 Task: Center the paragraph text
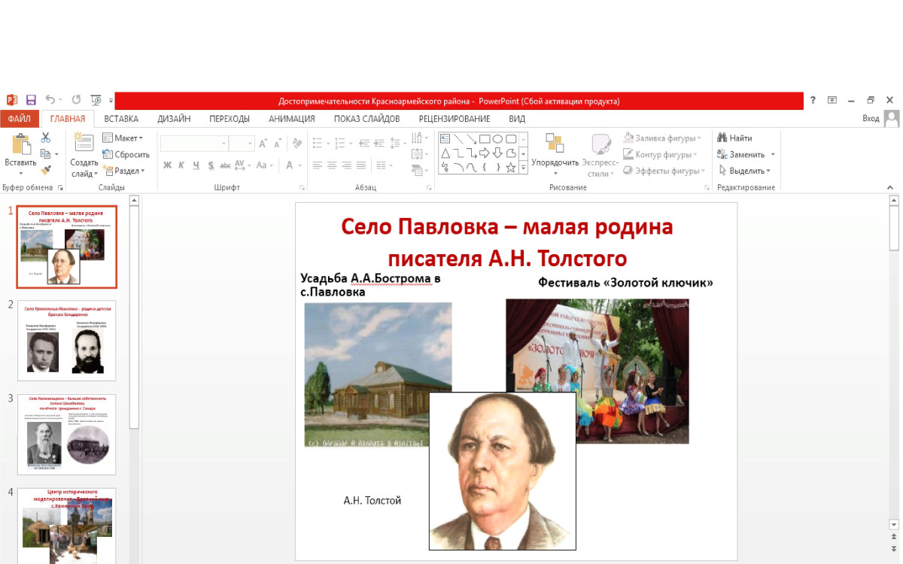coord(332,165)
